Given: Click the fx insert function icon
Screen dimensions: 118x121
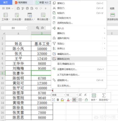Looking at the screenshot, I should (x=42, y=28).
